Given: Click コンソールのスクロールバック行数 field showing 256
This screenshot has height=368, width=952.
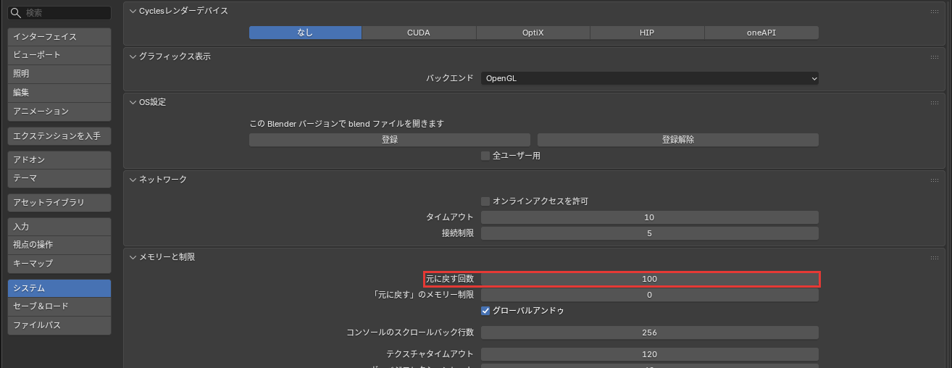Looking at the screenshot, I should pos(650,333).
